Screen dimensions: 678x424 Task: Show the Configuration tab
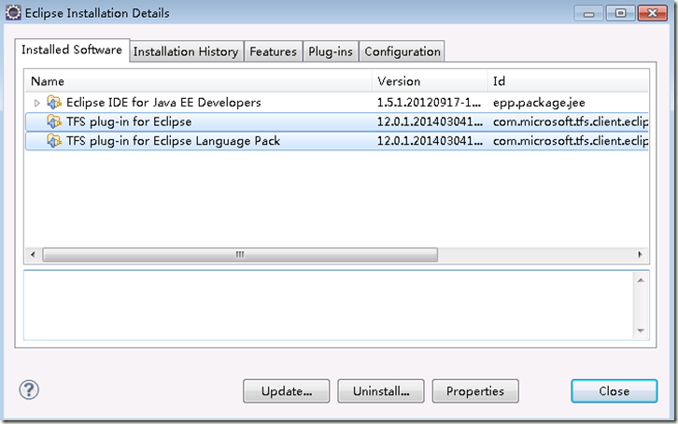[403, 52]
